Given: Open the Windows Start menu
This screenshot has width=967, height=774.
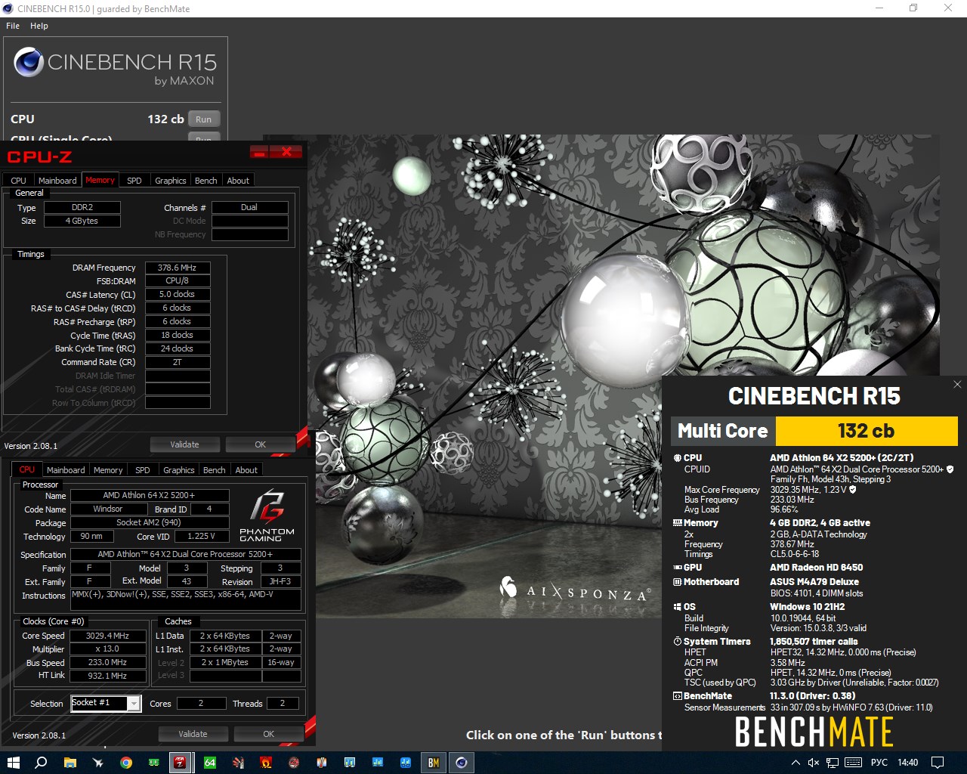Looking at the screenshot, I should point(13,763).
